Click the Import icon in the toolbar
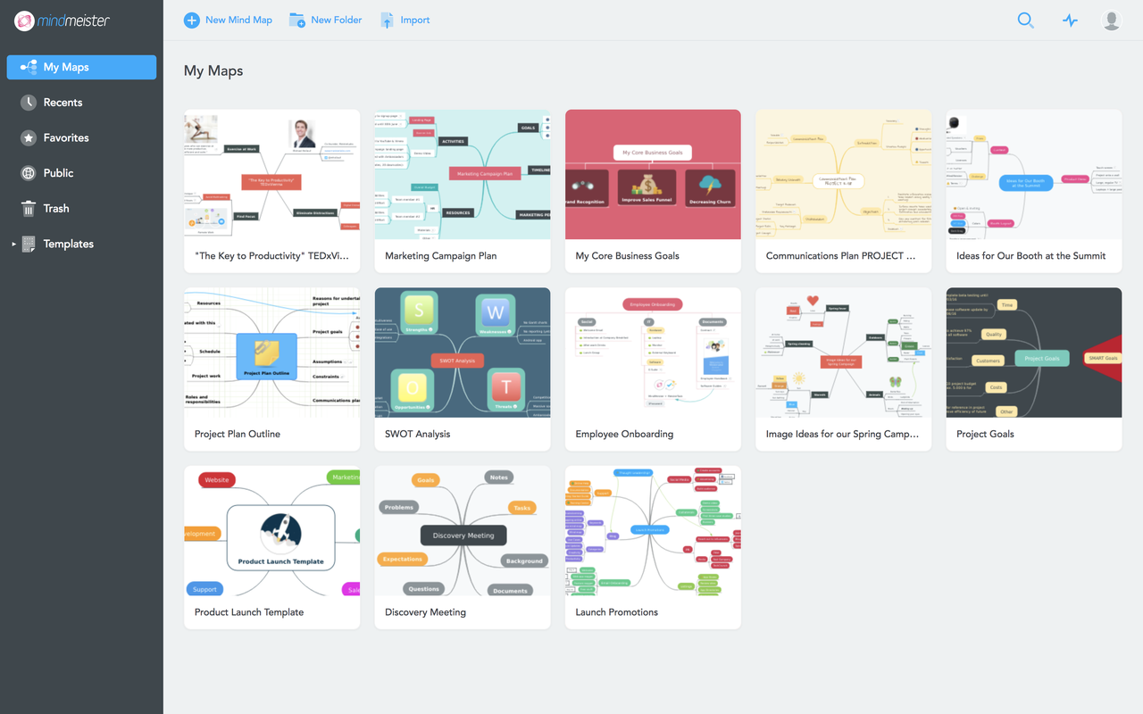 coord(388,20)
